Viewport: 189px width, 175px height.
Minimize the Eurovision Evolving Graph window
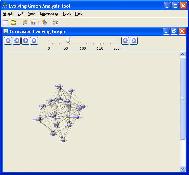point(167,31)
